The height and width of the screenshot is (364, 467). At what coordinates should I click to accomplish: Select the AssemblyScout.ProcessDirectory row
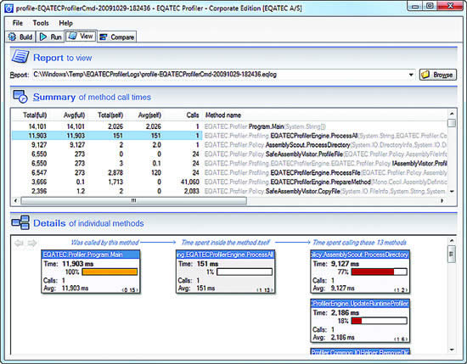229,145
